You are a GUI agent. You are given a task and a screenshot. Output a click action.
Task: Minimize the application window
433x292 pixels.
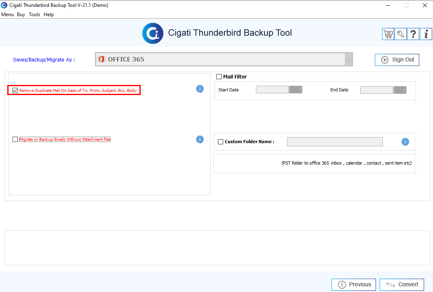(388, 5)
